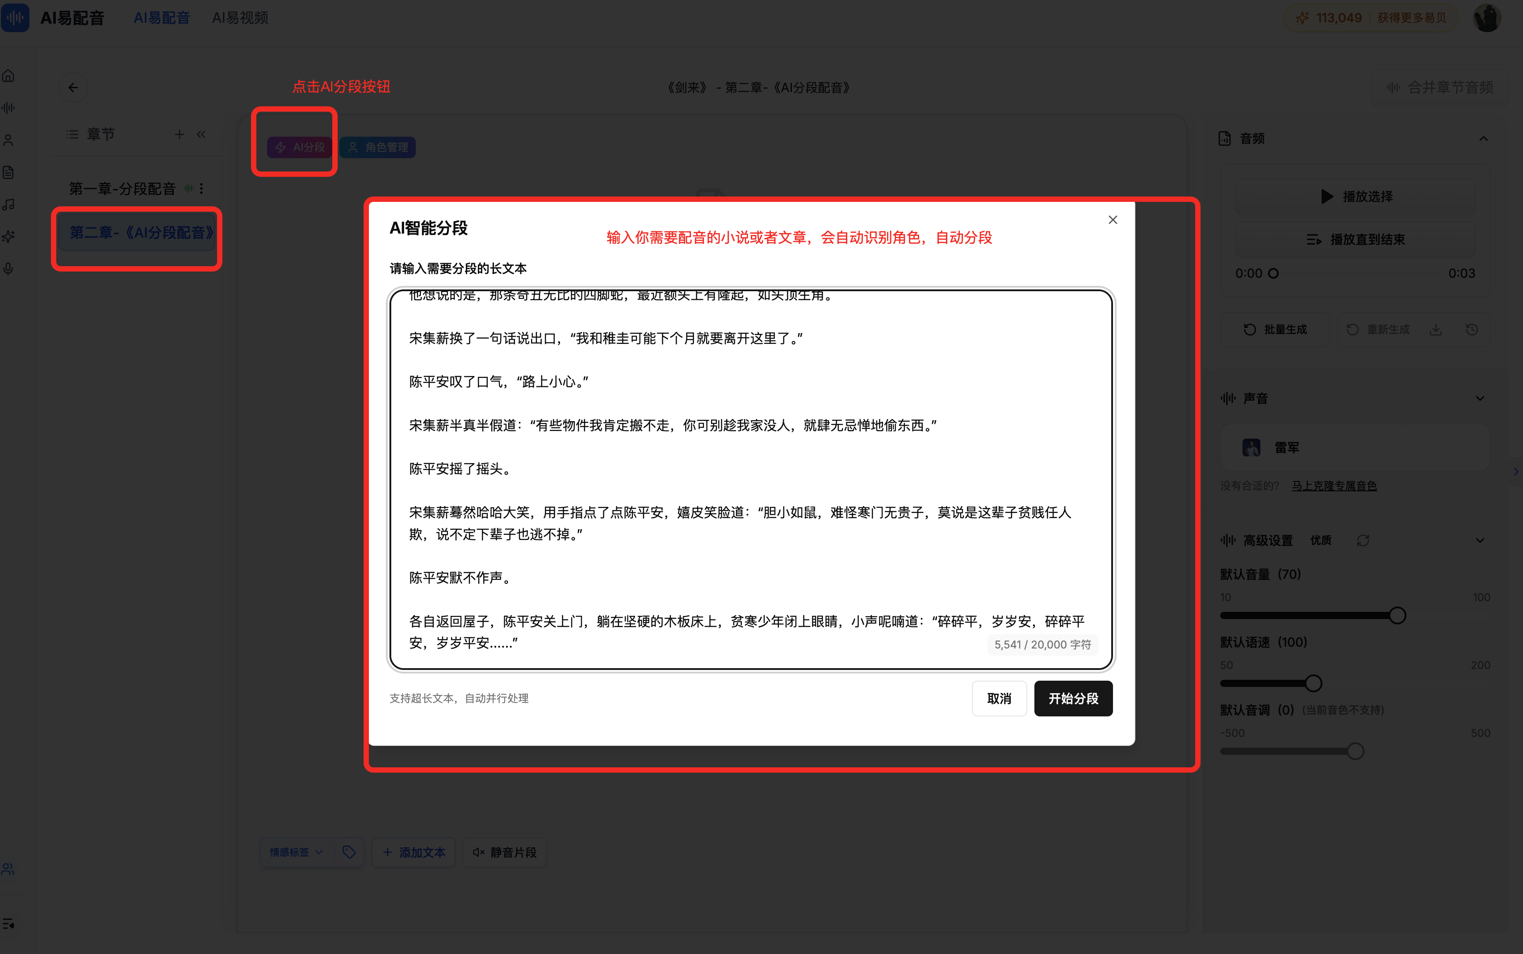Download the generated audio
Screen dimensions: 1523x954
pos(1436,329)
